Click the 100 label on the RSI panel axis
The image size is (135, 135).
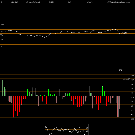pyautogui.click(x=2, y=25)
